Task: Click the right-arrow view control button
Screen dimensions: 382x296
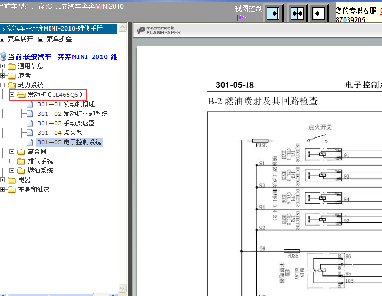Action: 274,13
